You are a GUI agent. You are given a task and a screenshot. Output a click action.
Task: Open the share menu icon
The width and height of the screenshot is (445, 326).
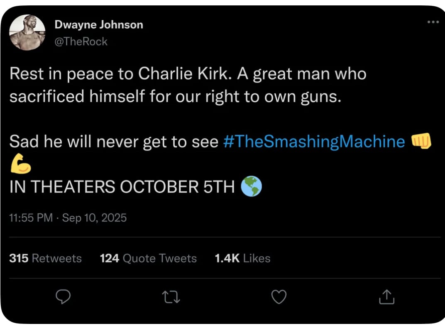coord(386,297)
